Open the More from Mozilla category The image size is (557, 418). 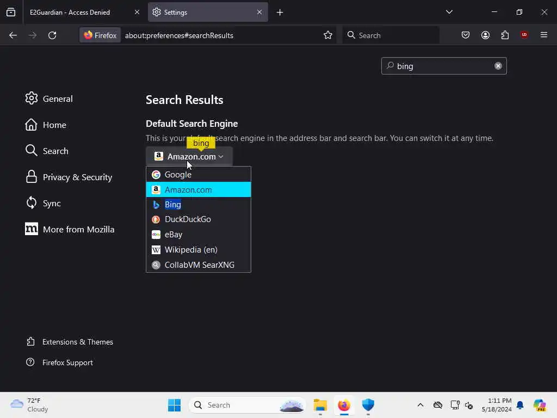70,229
